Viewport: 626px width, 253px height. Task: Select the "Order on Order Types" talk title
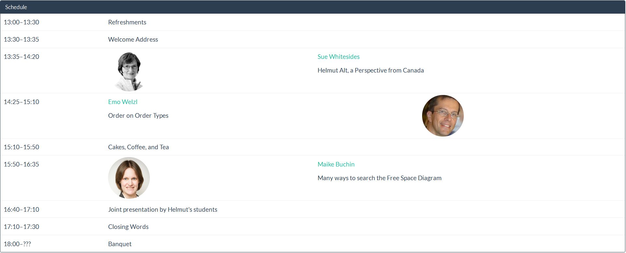point(138,115)
